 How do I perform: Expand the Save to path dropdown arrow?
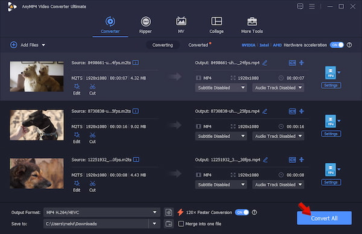[154, 224]
